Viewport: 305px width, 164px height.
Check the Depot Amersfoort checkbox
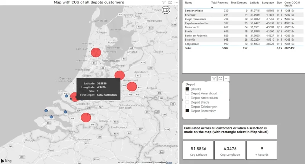coord(187,93)
